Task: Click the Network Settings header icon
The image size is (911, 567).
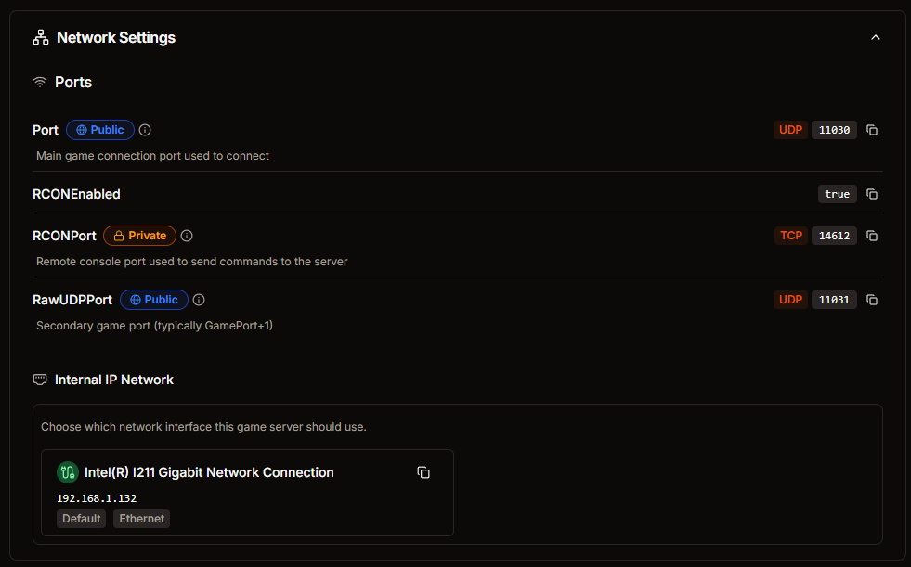Action: (41, 38)
